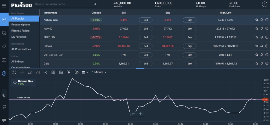Image resolution: width=270 pixels, height=125 pixels.
Task: Open the hamburger main menu
Action: coord(4,5)
